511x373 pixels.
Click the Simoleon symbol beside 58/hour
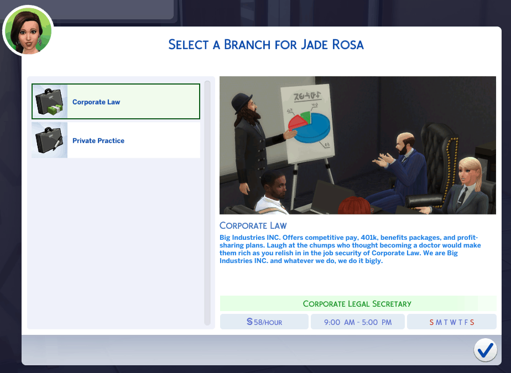249,322
